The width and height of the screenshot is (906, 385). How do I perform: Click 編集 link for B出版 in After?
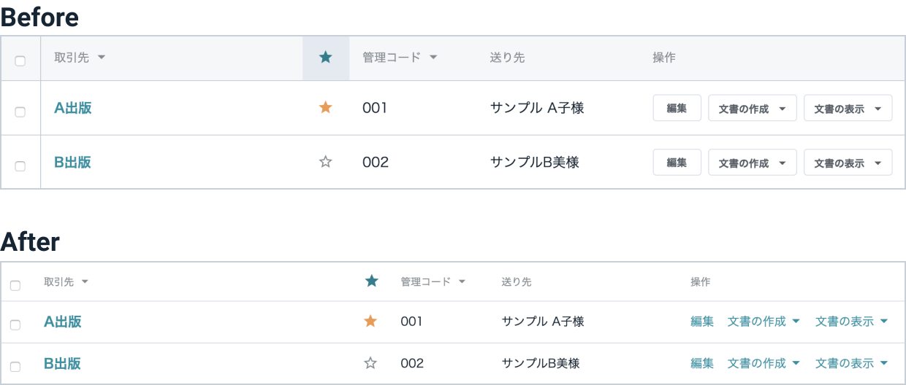tap(702, 363)
